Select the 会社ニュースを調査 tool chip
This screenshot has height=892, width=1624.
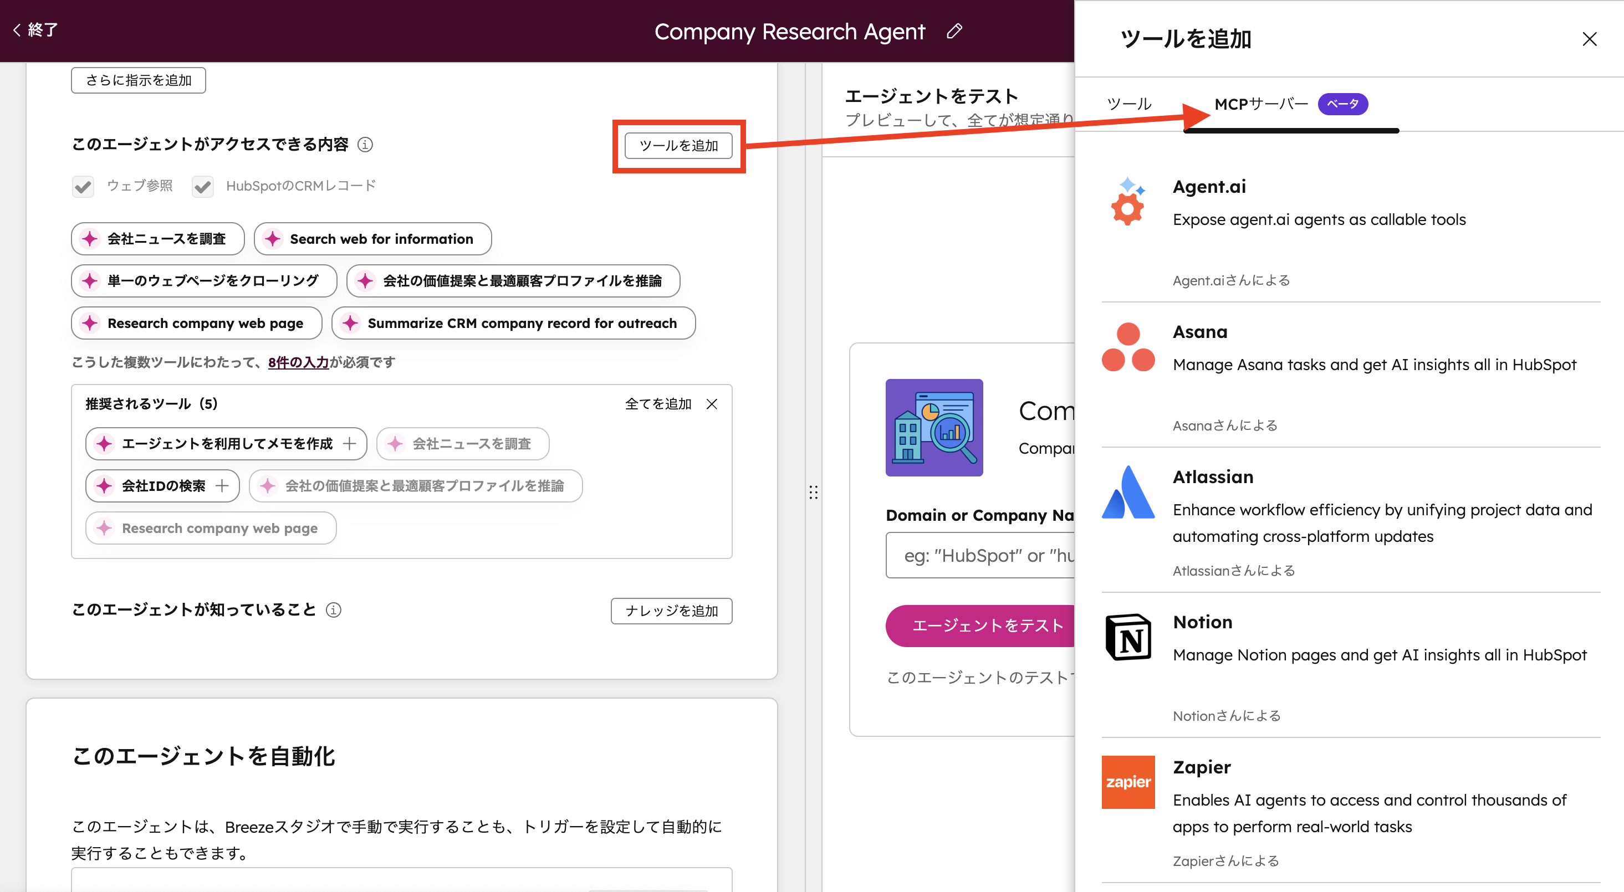157,239
